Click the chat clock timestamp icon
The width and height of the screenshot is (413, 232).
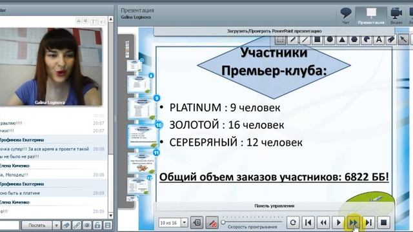[x=86, y=21]
